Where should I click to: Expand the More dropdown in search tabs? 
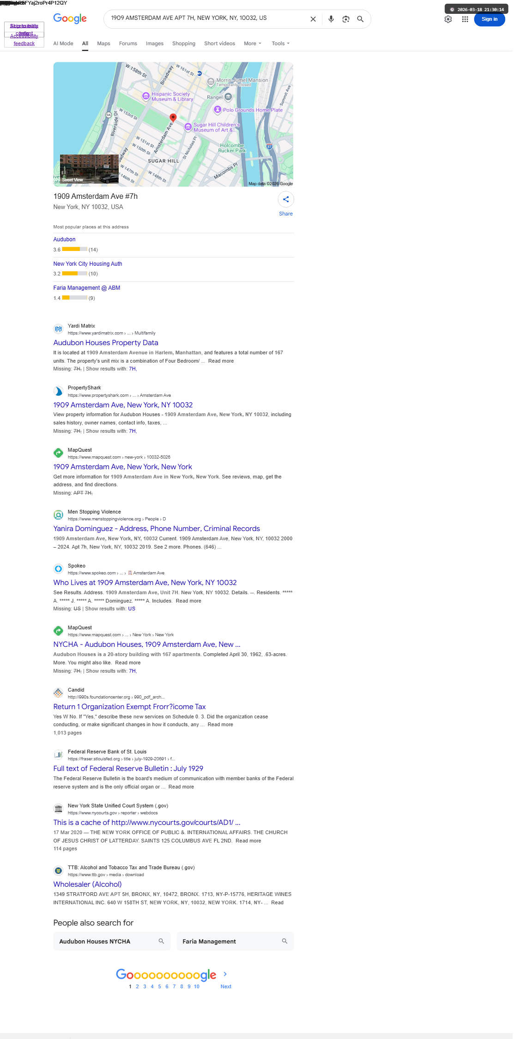click(x=253, y=43)
